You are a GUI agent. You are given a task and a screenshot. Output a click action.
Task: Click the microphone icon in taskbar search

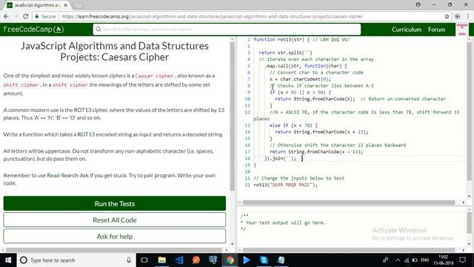pyautogui.click(x=129, y=260)
